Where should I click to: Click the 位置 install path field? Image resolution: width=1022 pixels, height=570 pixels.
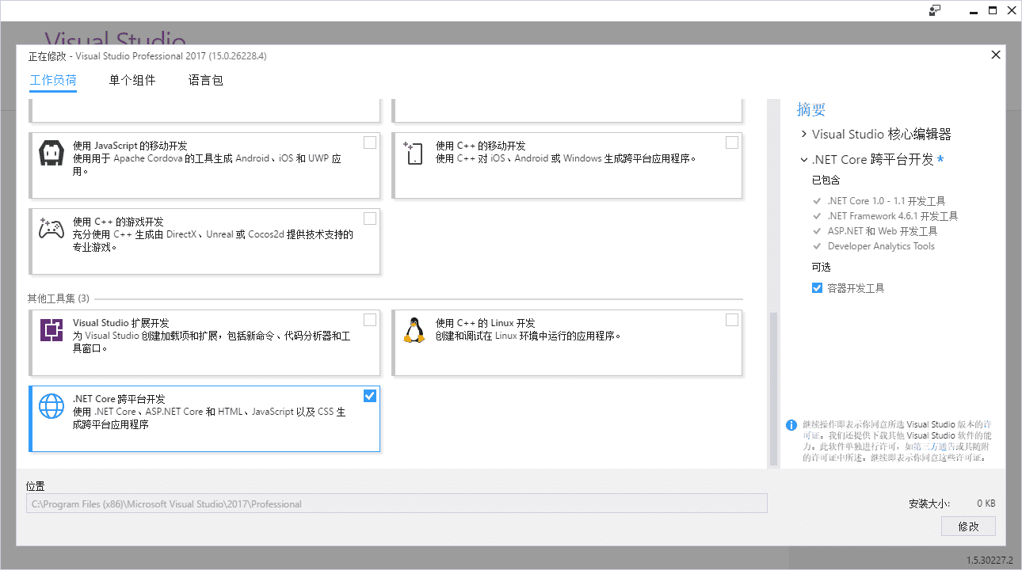click(x=397, y=503)
